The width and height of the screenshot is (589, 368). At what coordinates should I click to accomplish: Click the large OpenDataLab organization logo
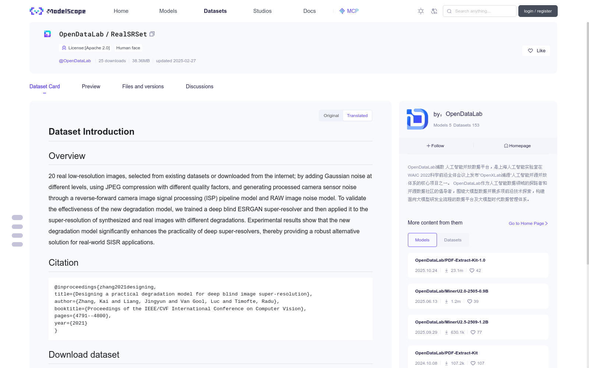[x=417, y=119]
